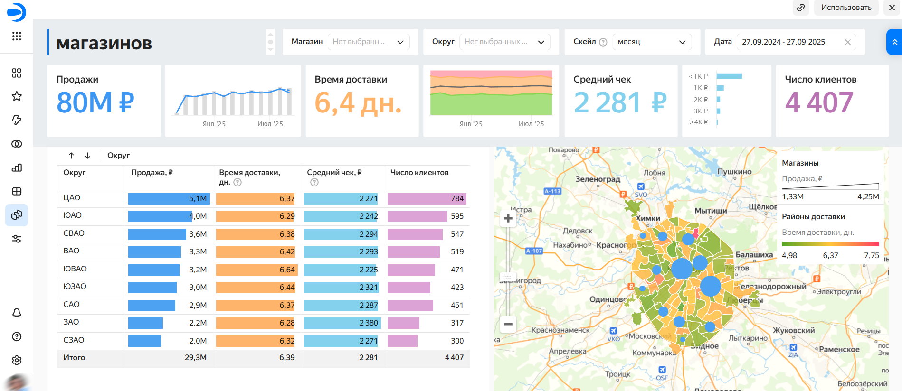
Task: Zoom in on the map
Action: point(508,218)
